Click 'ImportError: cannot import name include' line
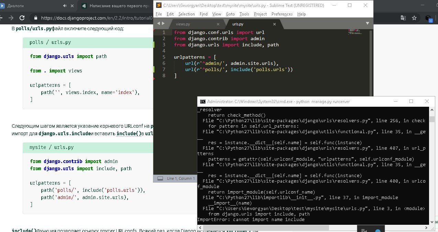This screenshot has height=232, width=438. tap(251, 220)
